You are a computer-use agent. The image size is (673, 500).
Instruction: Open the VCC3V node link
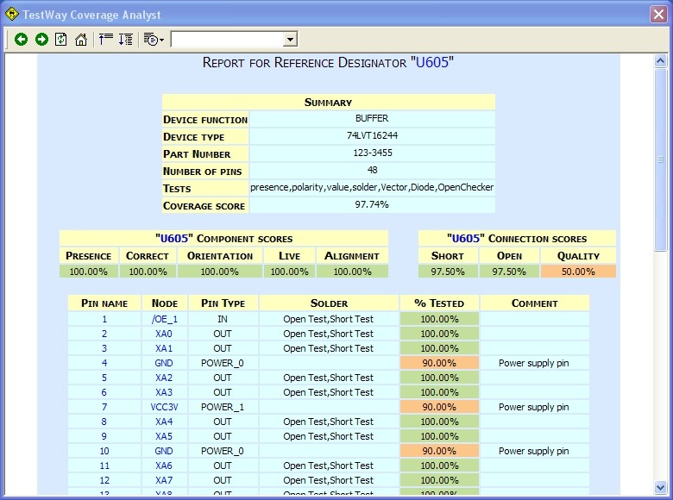click(x=164, y=407)
